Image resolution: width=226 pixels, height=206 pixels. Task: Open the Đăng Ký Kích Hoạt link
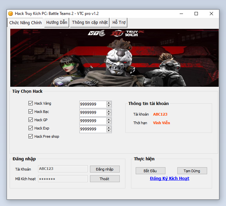pos(169,179)
